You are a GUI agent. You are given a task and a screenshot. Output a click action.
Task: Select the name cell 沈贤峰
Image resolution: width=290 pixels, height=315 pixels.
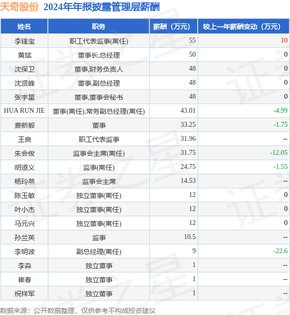(25, 83)
